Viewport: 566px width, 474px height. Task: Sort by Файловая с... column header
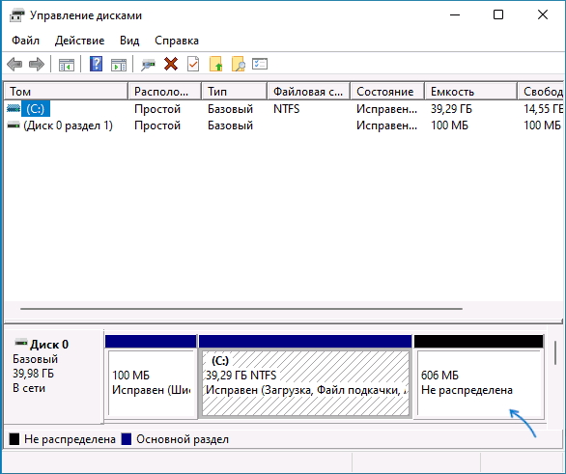309,92
